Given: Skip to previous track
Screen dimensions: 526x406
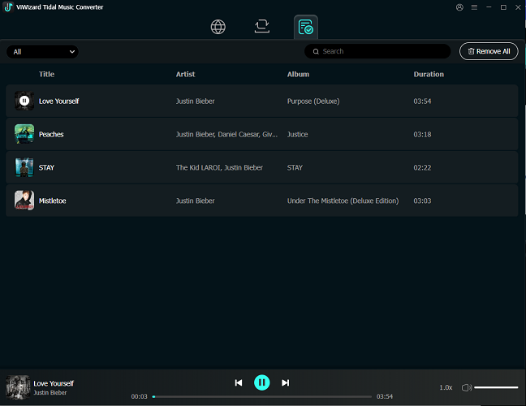Looking at the screenshot, I should point(239,382).
